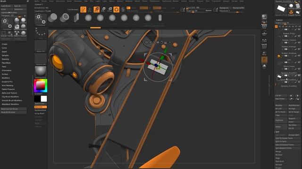Screen dimensions: 302x169
Task: Collapse the Split subpalette header
Action: click(277, 132)
